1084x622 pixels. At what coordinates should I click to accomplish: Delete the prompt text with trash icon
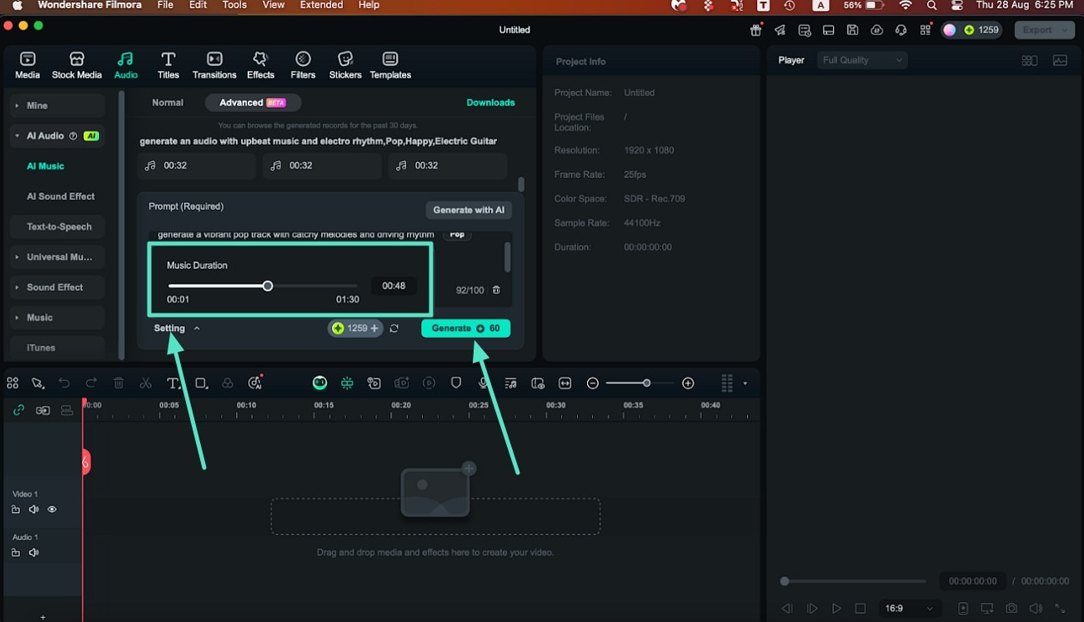pos(496,290)
